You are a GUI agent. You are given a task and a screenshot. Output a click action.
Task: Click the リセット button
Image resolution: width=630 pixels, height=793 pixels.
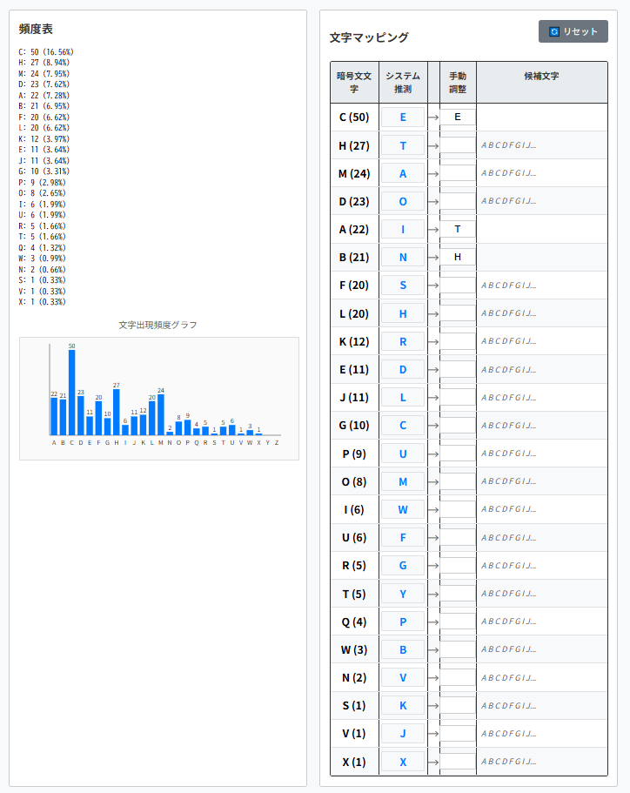click(x=573, y=31)
